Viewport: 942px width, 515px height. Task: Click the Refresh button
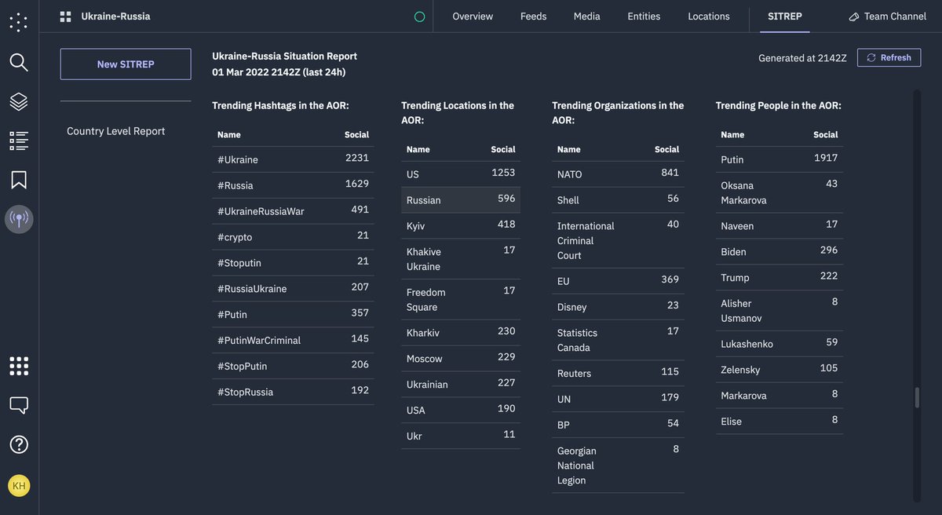[x=889, y=57]
